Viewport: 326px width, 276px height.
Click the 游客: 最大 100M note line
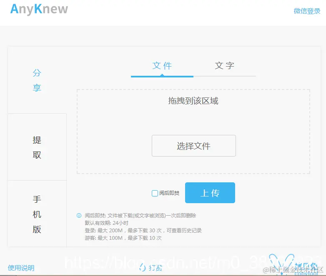123,238
